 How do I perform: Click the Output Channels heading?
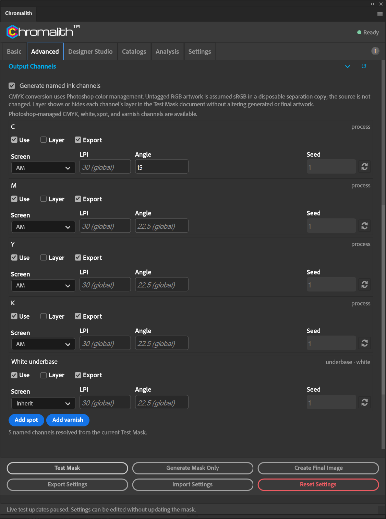point(32,66)
